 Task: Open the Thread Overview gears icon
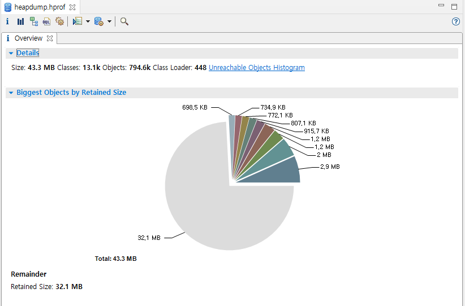(59, 21)
